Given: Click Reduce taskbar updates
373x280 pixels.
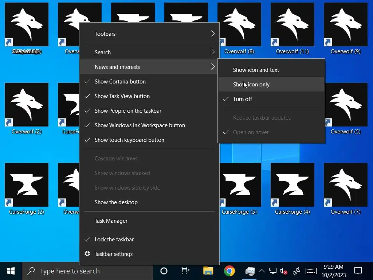Looking at the screenshot, I should coord(271,118).
